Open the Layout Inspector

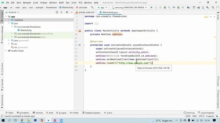(x=206, y=113)
